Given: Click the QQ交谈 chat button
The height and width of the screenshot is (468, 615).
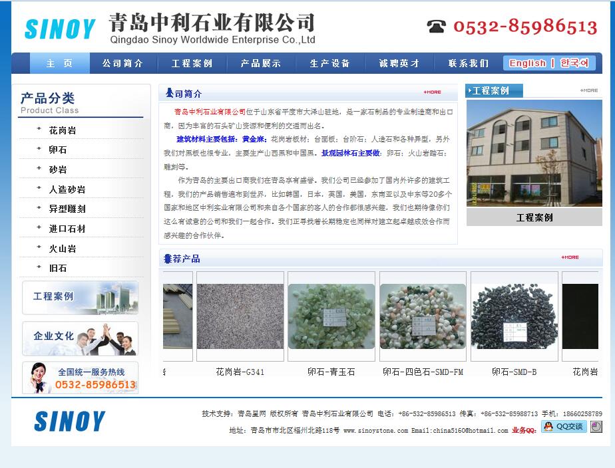Looking at the screenshot, I should click(564, 426).
